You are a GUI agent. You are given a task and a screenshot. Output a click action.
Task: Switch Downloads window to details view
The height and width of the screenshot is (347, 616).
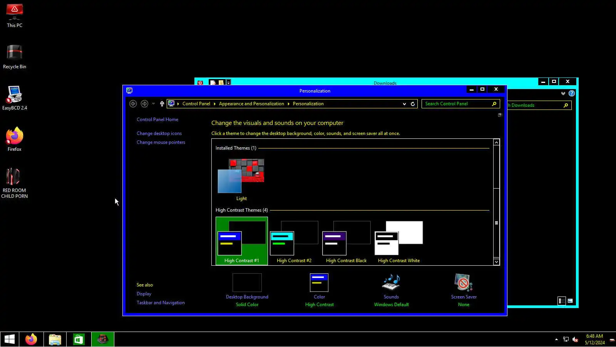pyautogui.click(x=562, y=301)
